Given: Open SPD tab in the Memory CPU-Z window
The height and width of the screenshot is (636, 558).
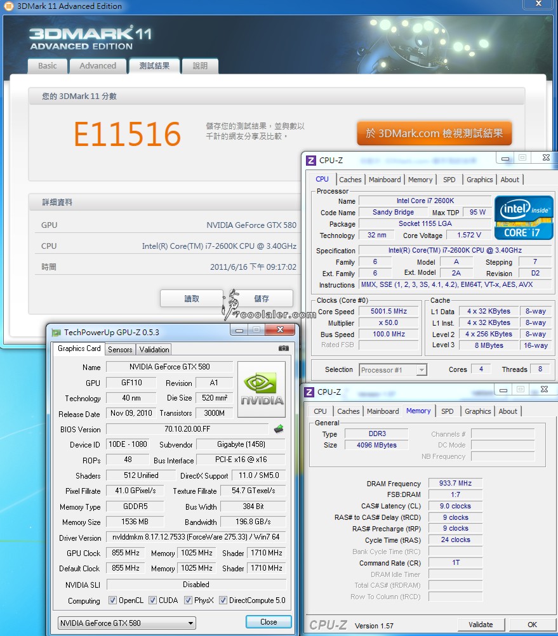Looking at the screenshot, I should [x=448, y=411].
